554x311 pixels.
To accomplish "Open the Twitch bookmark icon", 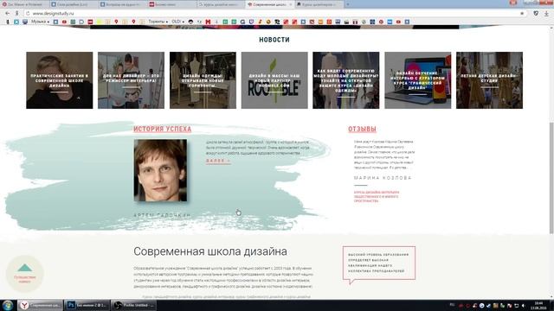I will point(251,22).
